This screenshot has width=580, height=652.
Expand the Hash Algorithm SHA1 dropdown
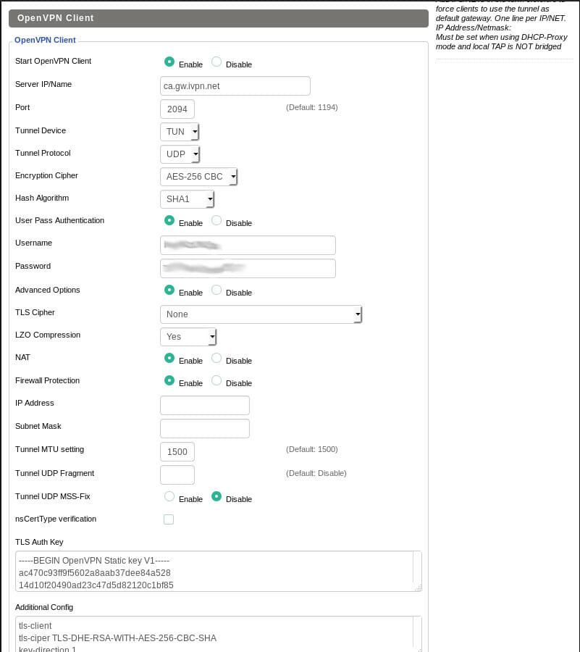click(187, 199)
